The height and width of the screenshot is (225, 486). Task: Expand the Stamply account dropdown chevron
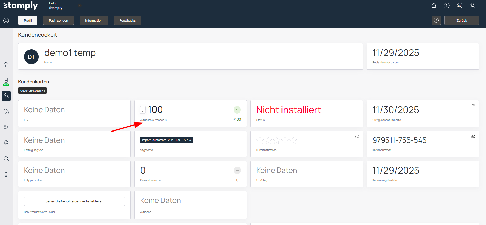point(80,6)
